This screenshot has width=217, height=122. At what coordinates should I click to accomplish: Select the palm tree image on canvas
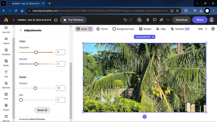[144, 78]
